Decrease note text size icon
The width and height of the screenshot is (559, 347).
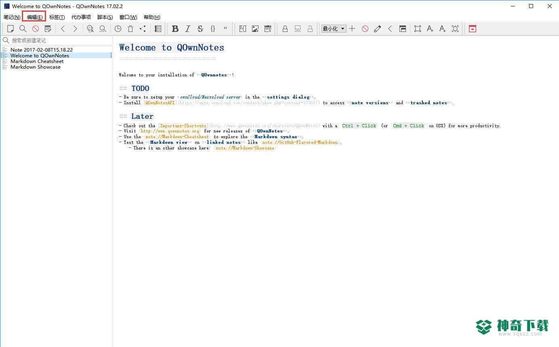pyautogui.click(x=443, y=29)
